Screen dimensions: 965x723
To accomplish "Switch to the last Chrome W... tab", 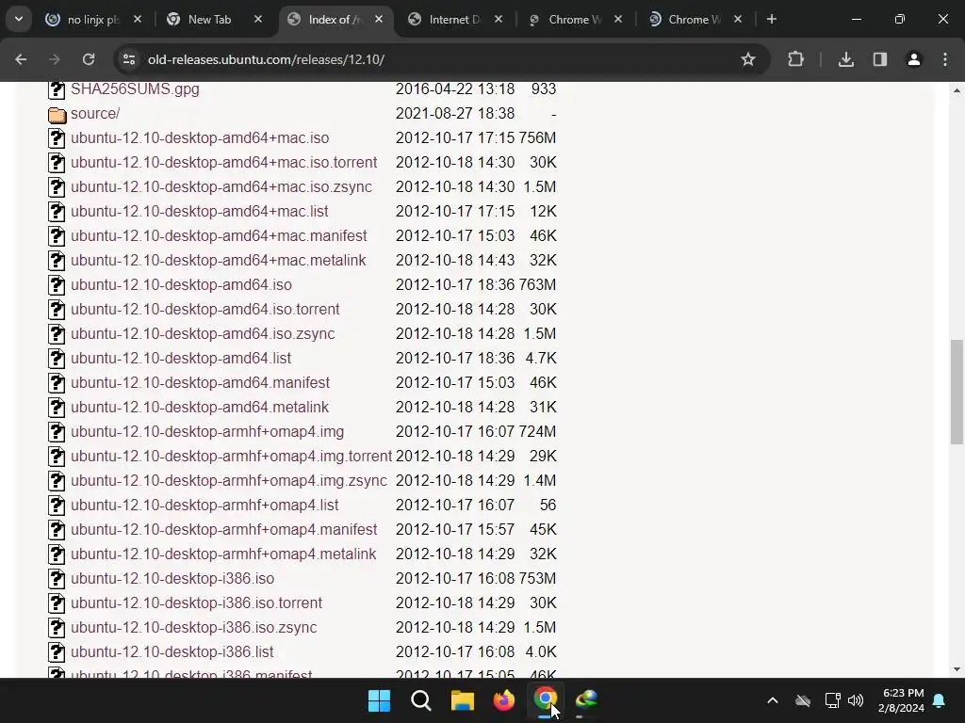I will point(695,20).
